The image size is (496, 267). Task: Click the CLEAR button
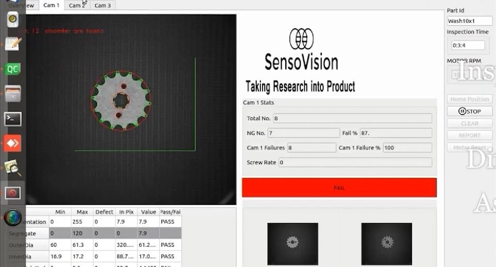[470, 123]
